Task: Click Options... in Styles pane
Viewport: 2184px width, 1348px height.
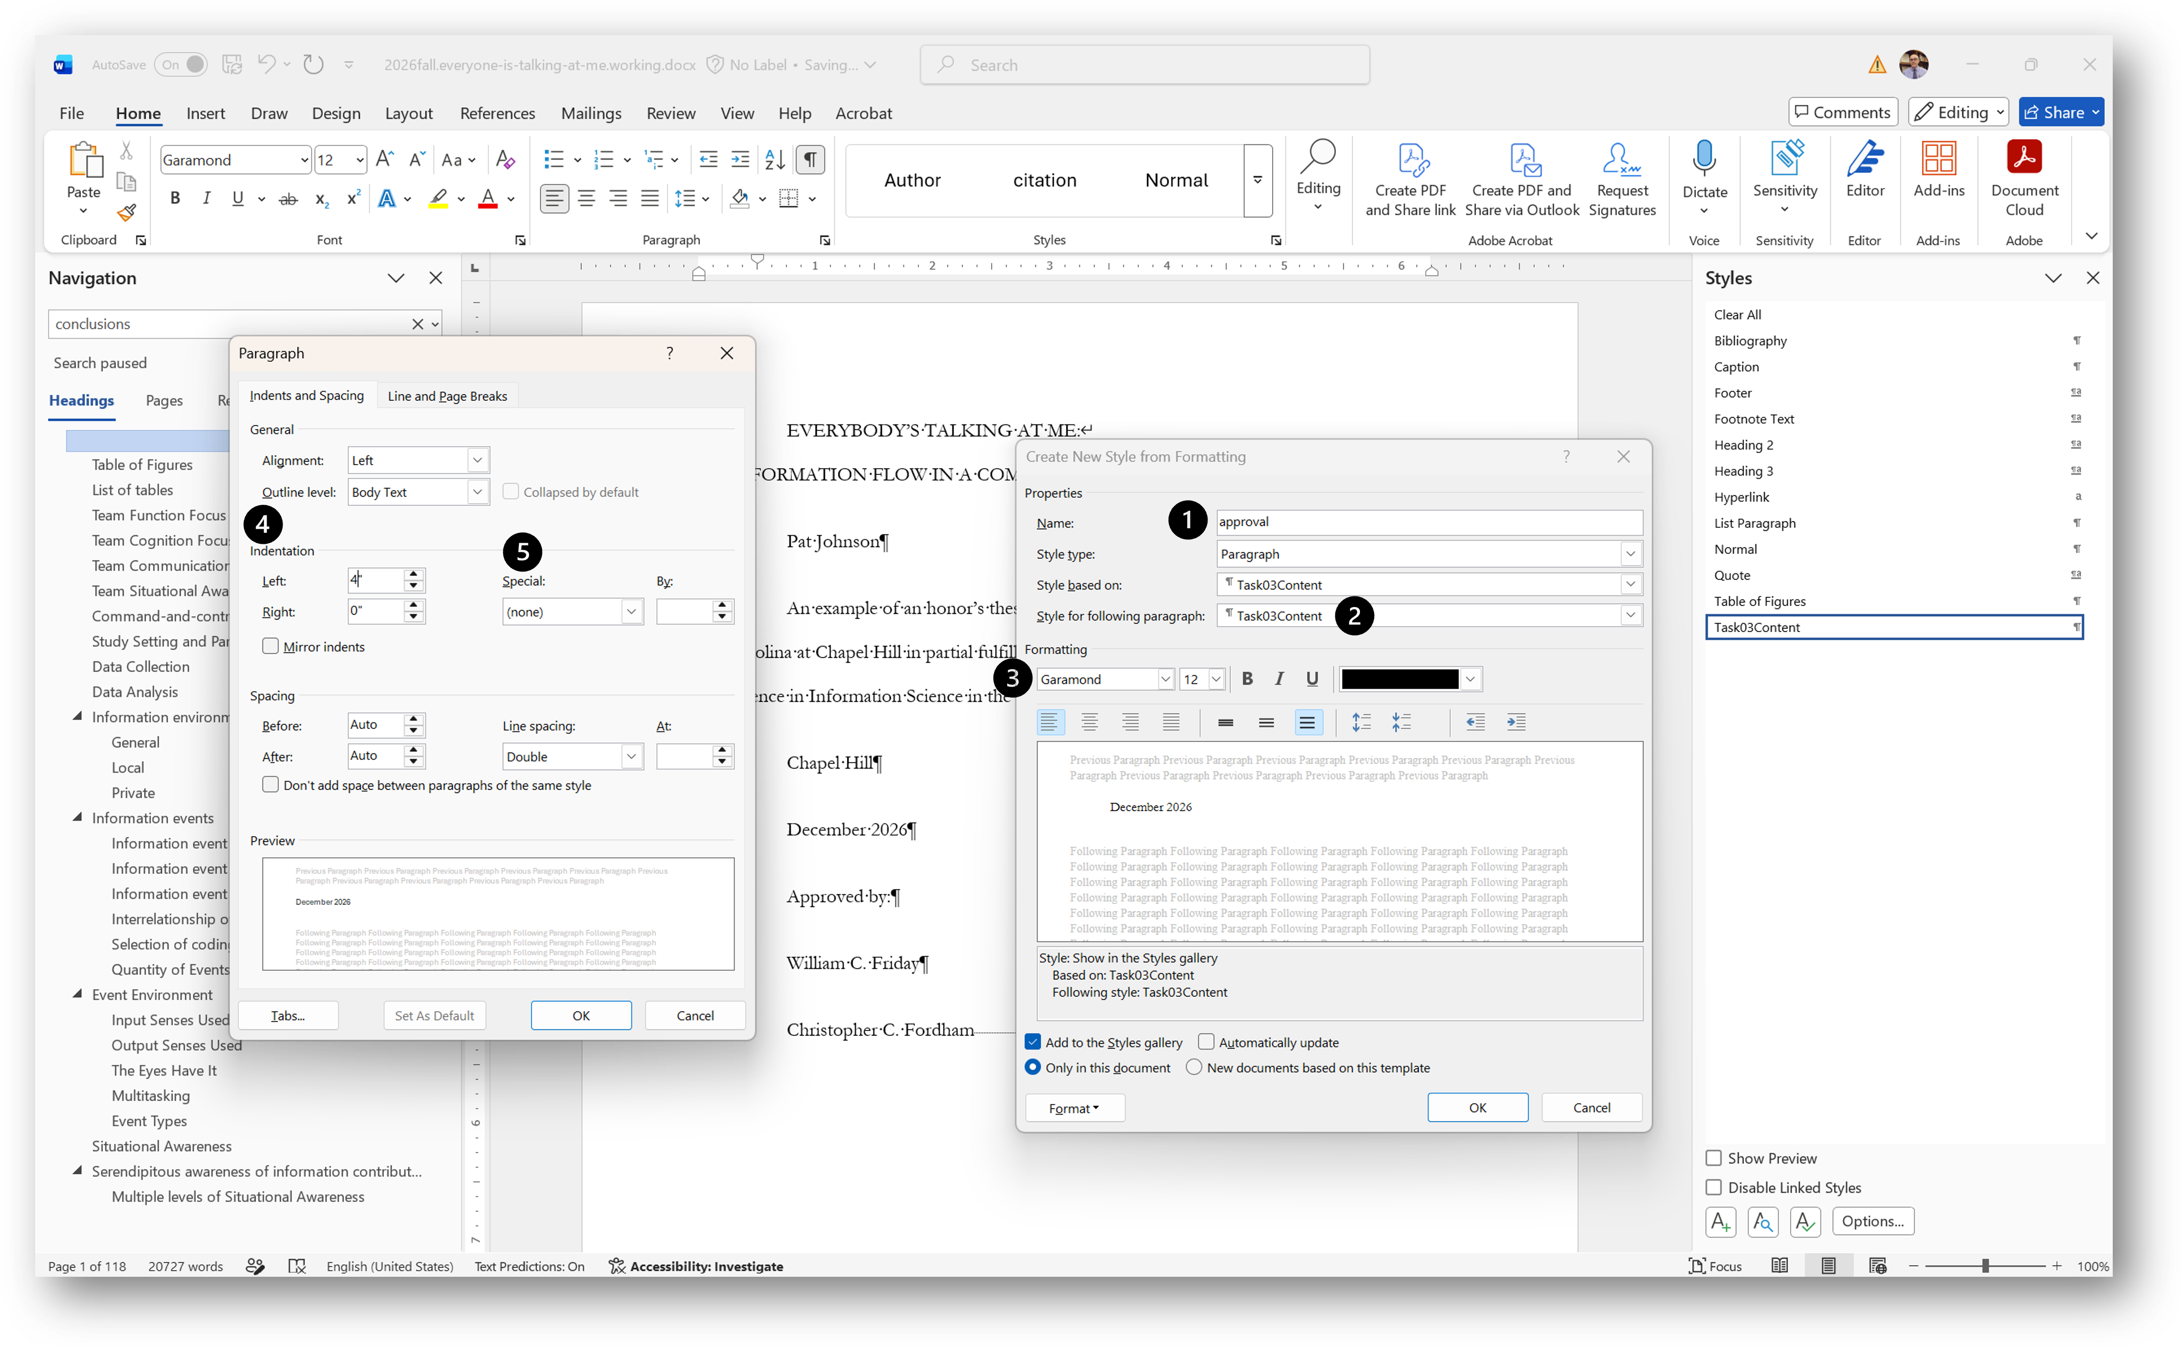Action: pos(1872,1222)
